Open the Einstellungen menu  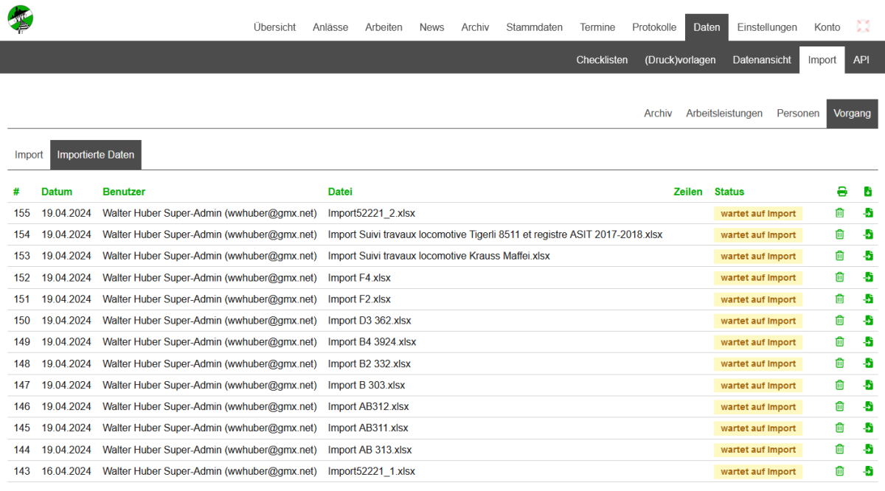(x=767, y=27)
